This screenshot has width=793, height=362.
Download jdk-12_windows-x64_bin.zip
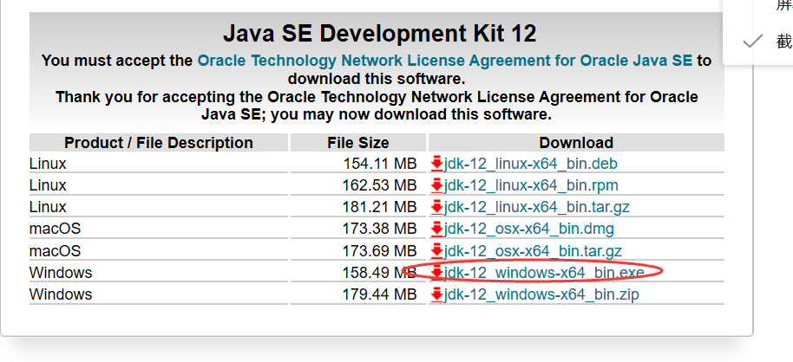tap(541, 294)
